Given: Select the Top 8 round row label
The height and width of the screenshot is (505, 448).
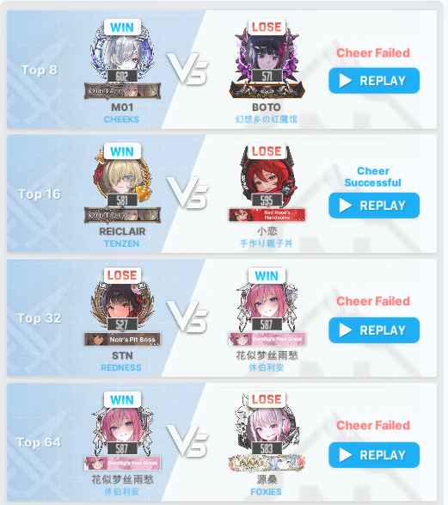Looking at the screenshot, I should [x=40, y=70].
